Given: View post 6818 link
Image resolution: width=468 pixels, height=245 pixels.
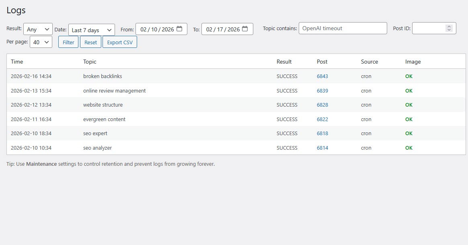Looking at the screenshot, I should (322, 134).
